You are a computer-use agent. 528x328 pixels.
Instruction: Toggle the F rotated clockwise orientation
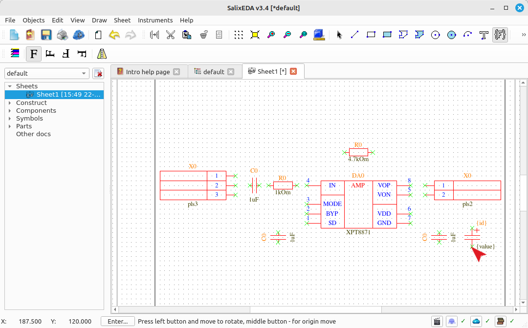pyautogui.click(x=82, y=53)
